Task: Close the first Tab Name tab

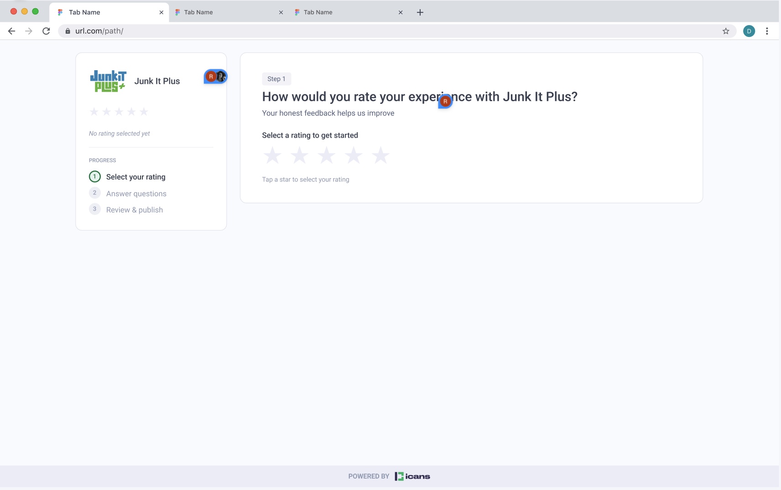Action: point(161,12)
